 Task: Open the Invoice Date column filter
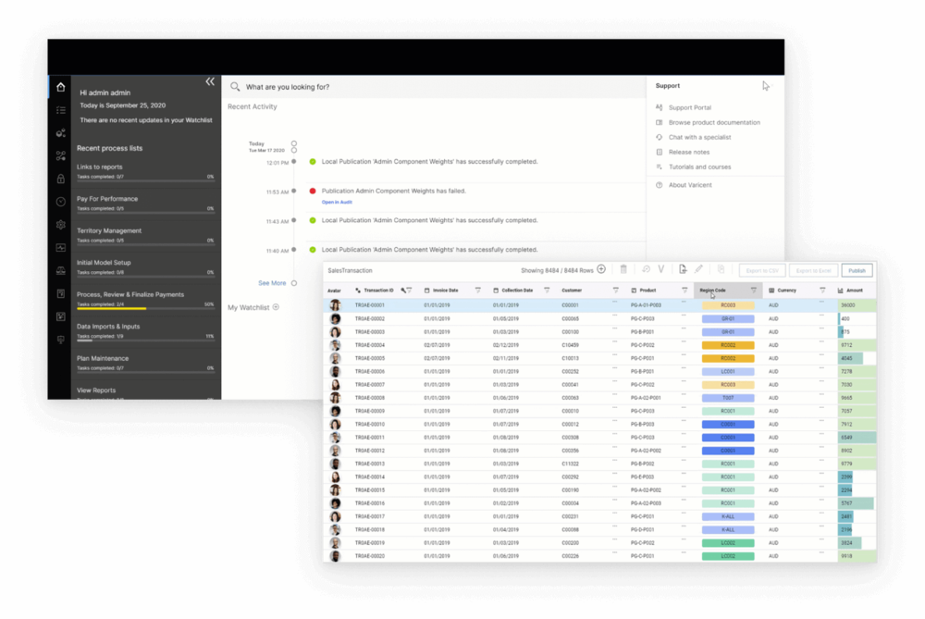click(478, 291)
